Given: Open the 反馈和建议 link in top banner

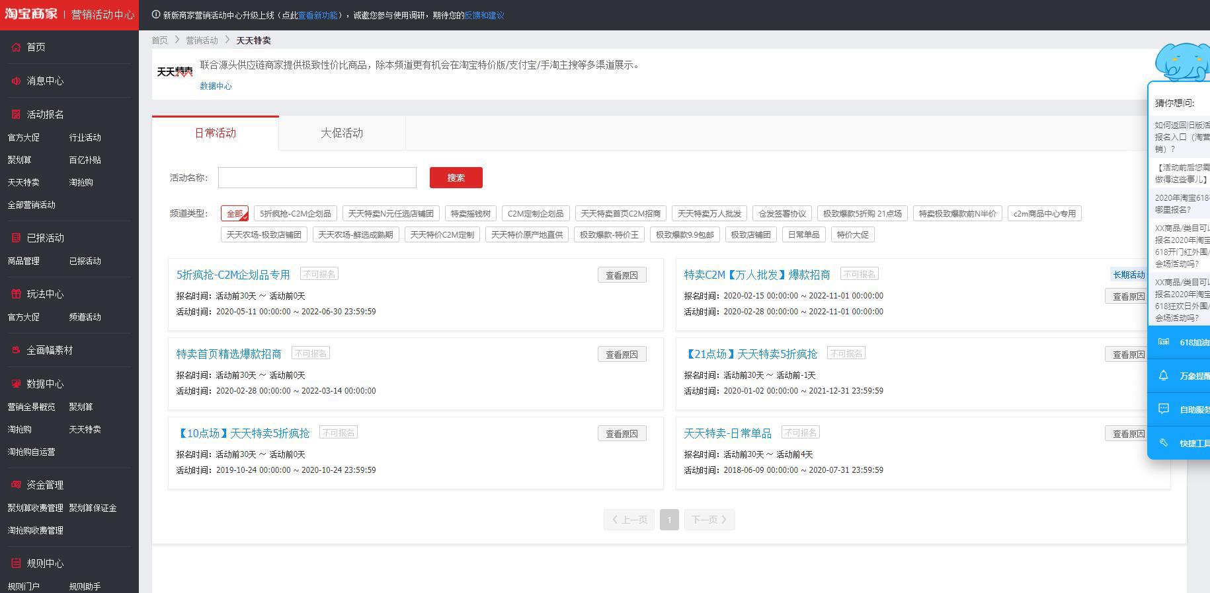Looking at the screenshot, I should [x=484, y=15].
